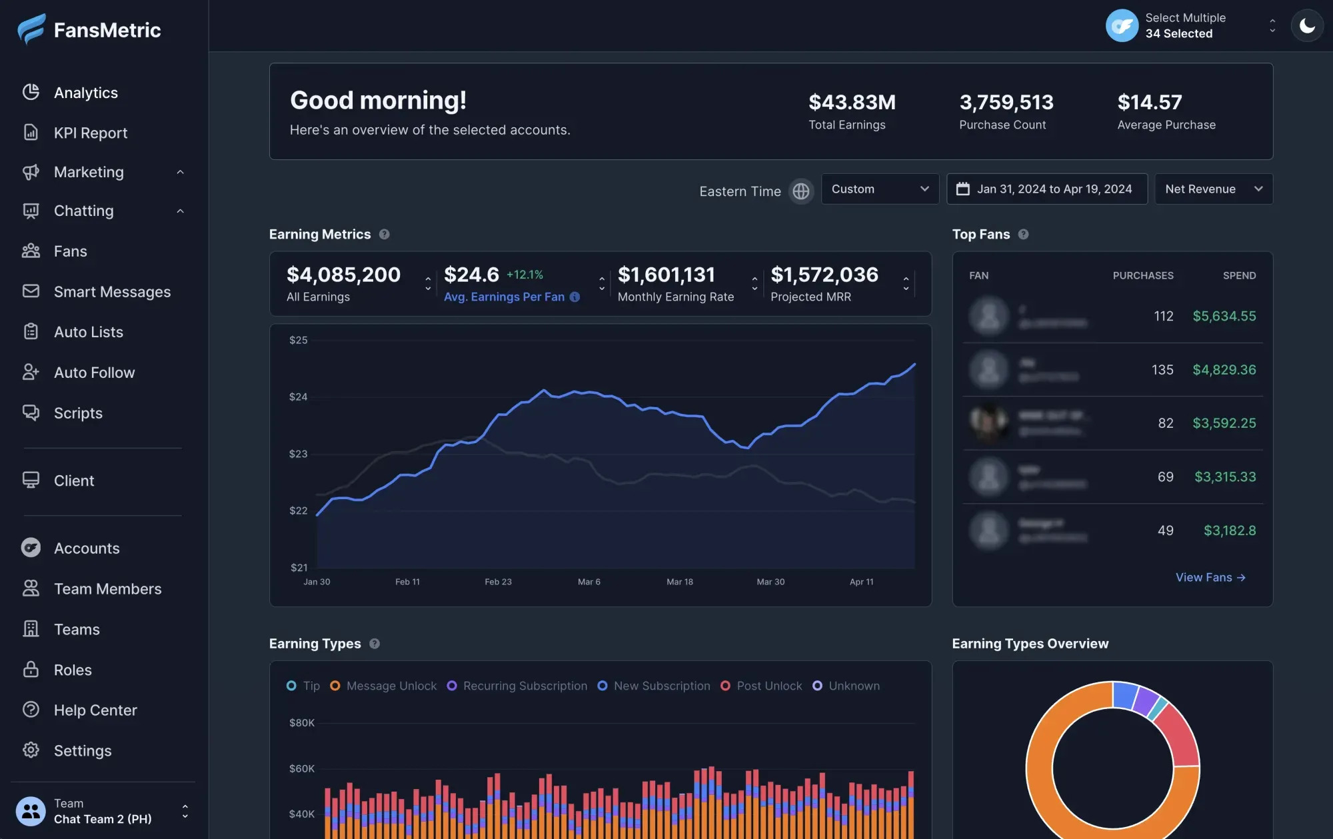Open the Custom period dropdown
Screen dimensions: 1333x839
pyautogui.click(x=880, y=189)
